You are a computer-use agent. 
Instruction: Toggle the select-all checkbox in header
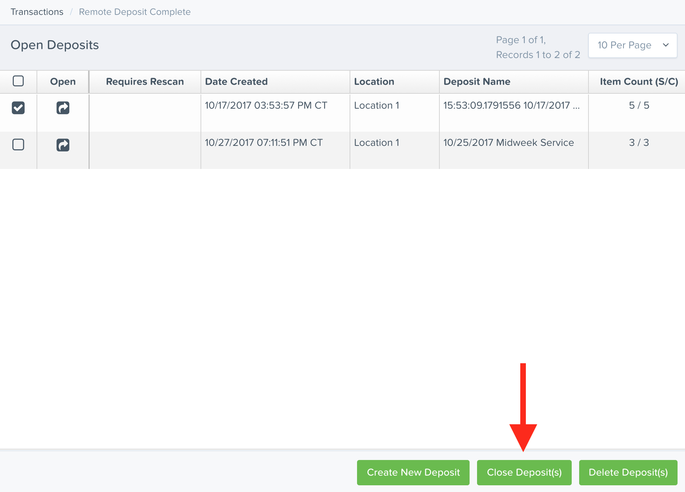click(x=18, y=81)
